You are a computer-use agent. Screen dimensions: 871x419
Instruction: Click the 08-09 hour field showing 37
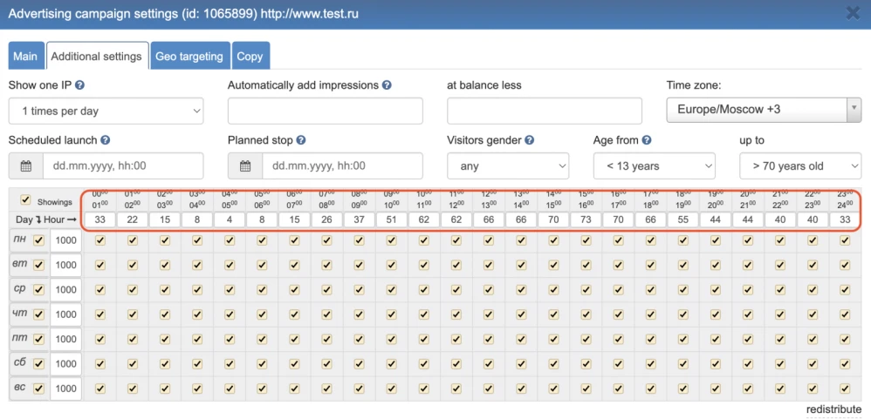(359, 220)
